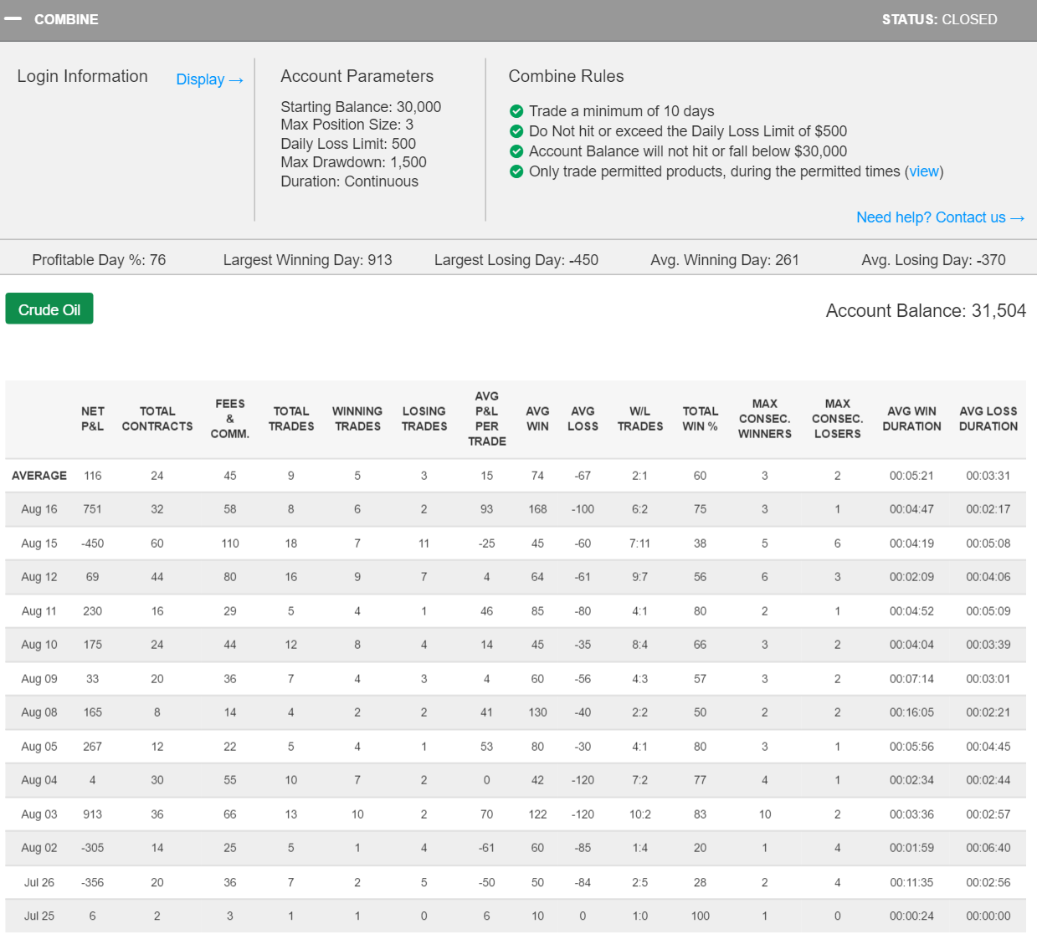Click the checkmark beside the Account Balance rule

pos(516,151)
